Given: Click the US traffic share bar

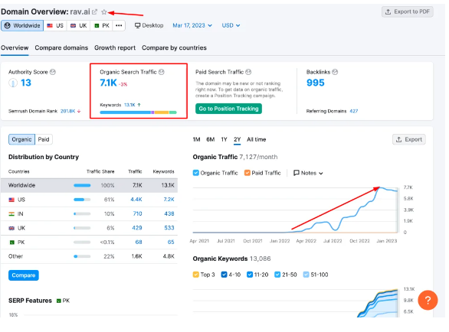Looking at the screenshot, I should click(x=82, y=200).
